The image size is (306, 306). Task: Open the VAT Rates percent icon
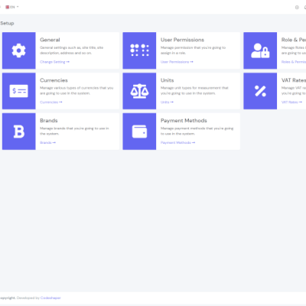pos(260,91)
